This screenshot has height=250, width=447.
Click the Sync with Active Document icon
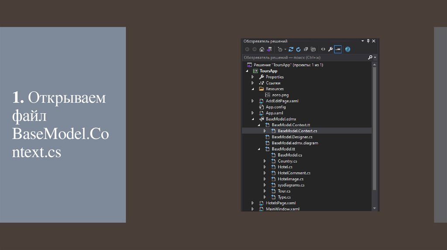(x=291, y=49)
